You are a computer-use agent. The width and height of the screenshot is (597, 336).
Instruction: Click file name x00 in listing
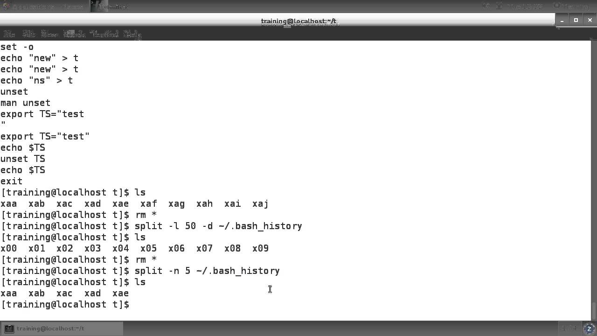click(x=8, y=248)
